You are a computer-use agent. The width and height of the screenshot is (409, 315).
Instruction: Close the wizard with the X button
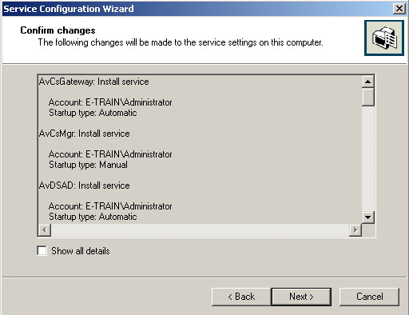point(399,9)
